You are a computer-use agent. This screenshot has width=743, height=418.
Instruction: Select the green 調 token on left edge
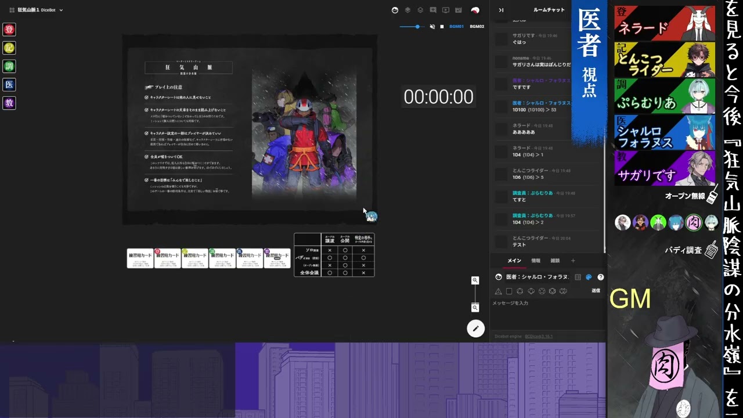tap(9, 66)
